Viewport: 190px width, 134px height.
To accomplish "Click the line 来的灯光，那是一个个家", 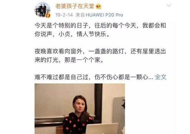I will (69, 60).
